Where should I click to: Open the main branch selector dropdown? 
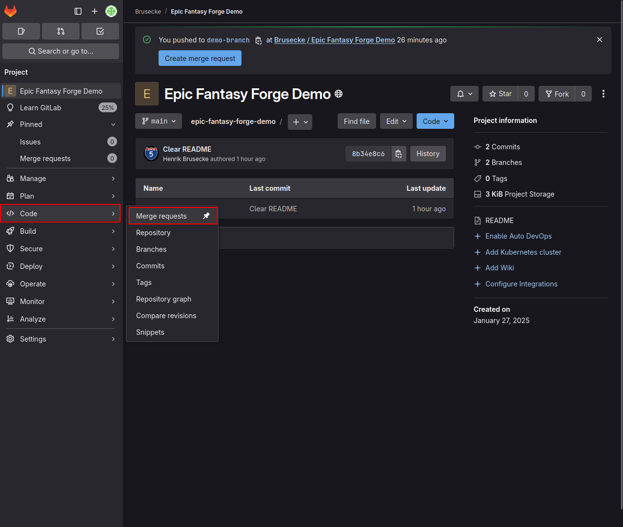(159, 121)
